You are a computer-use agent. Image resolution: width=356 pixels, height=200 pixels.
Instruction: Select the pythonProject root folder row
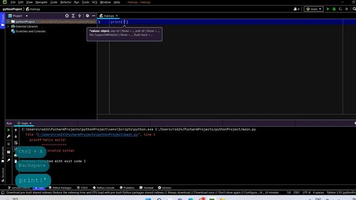(51, 22)
